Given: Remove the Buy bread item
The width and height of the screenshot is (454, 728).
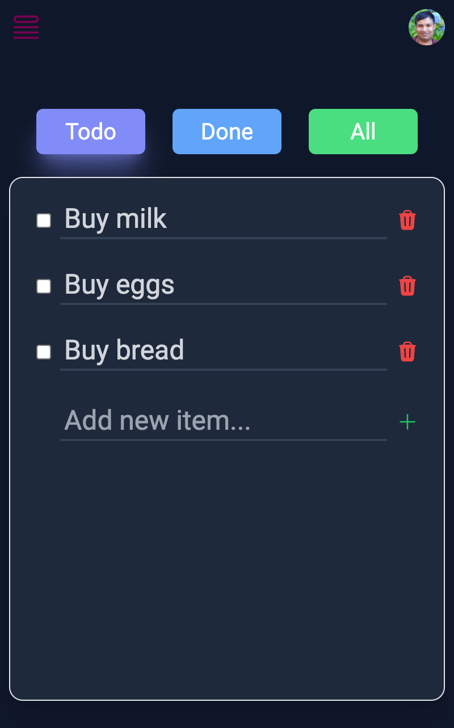Looking at the screenshot, I should coord(407,352).
